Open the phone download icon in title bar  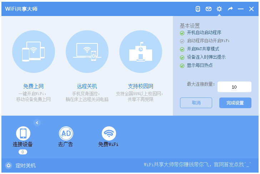pyautogui.click(x=197, y=9)
